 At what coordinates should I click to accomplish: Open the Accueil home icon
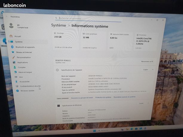[x=11, y=36]
